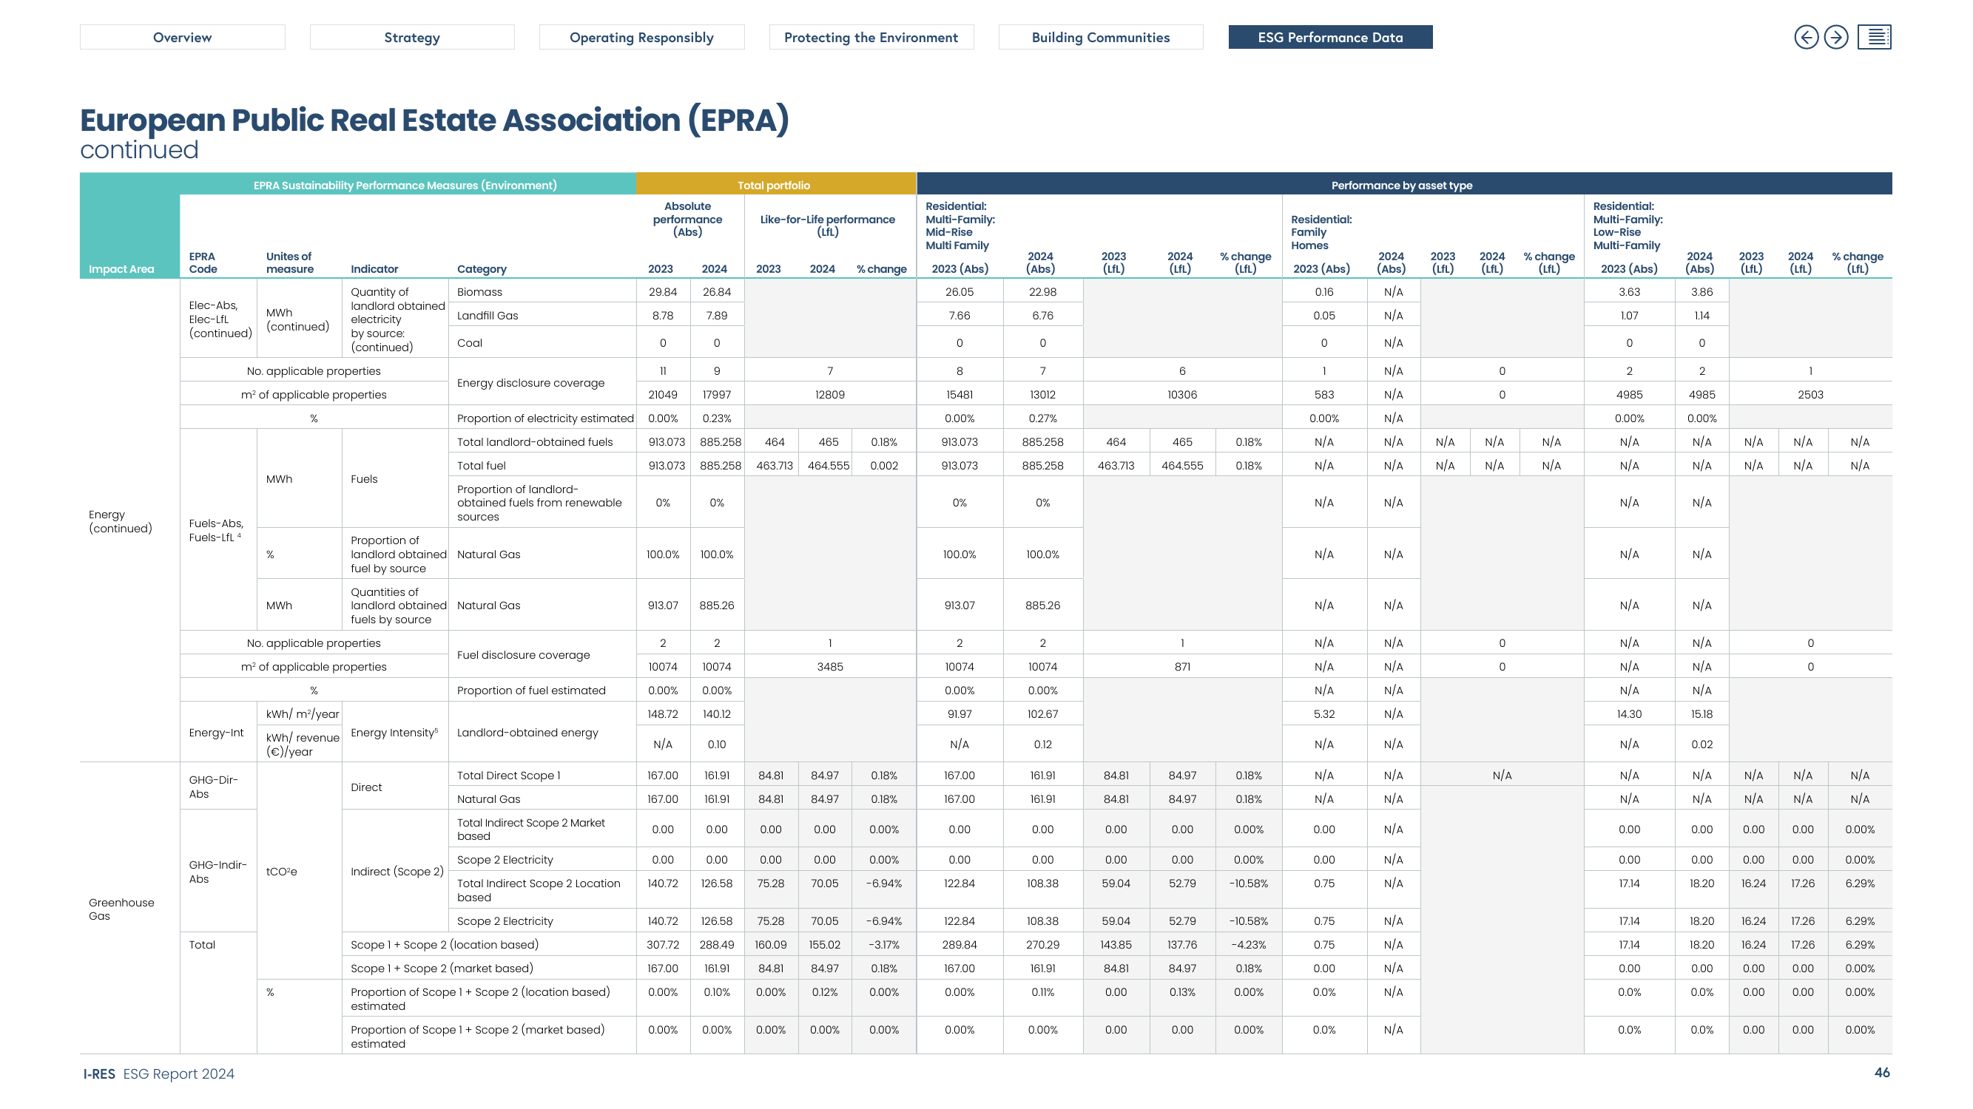The width and height of the screenshot is (1973, 1109).
Task: Switch to the Strategy tab
Action: (412, 37)
